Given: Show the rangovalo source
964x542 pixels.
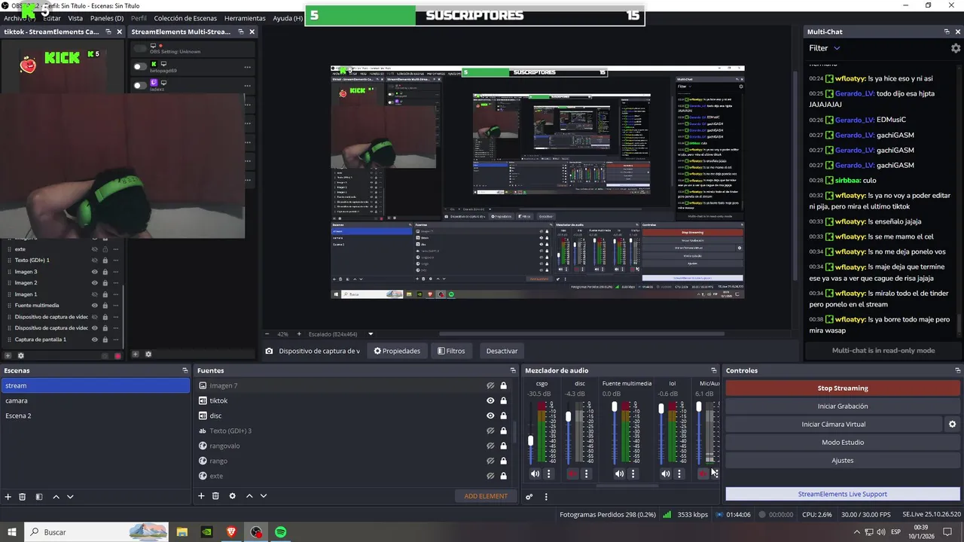Looking at the screenshot, I should (490, 446).
